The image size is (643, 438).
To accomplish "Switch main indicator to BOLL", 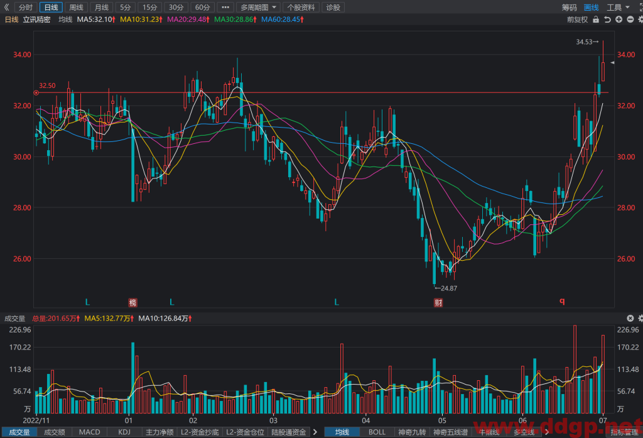I will (x=377, y=432).
